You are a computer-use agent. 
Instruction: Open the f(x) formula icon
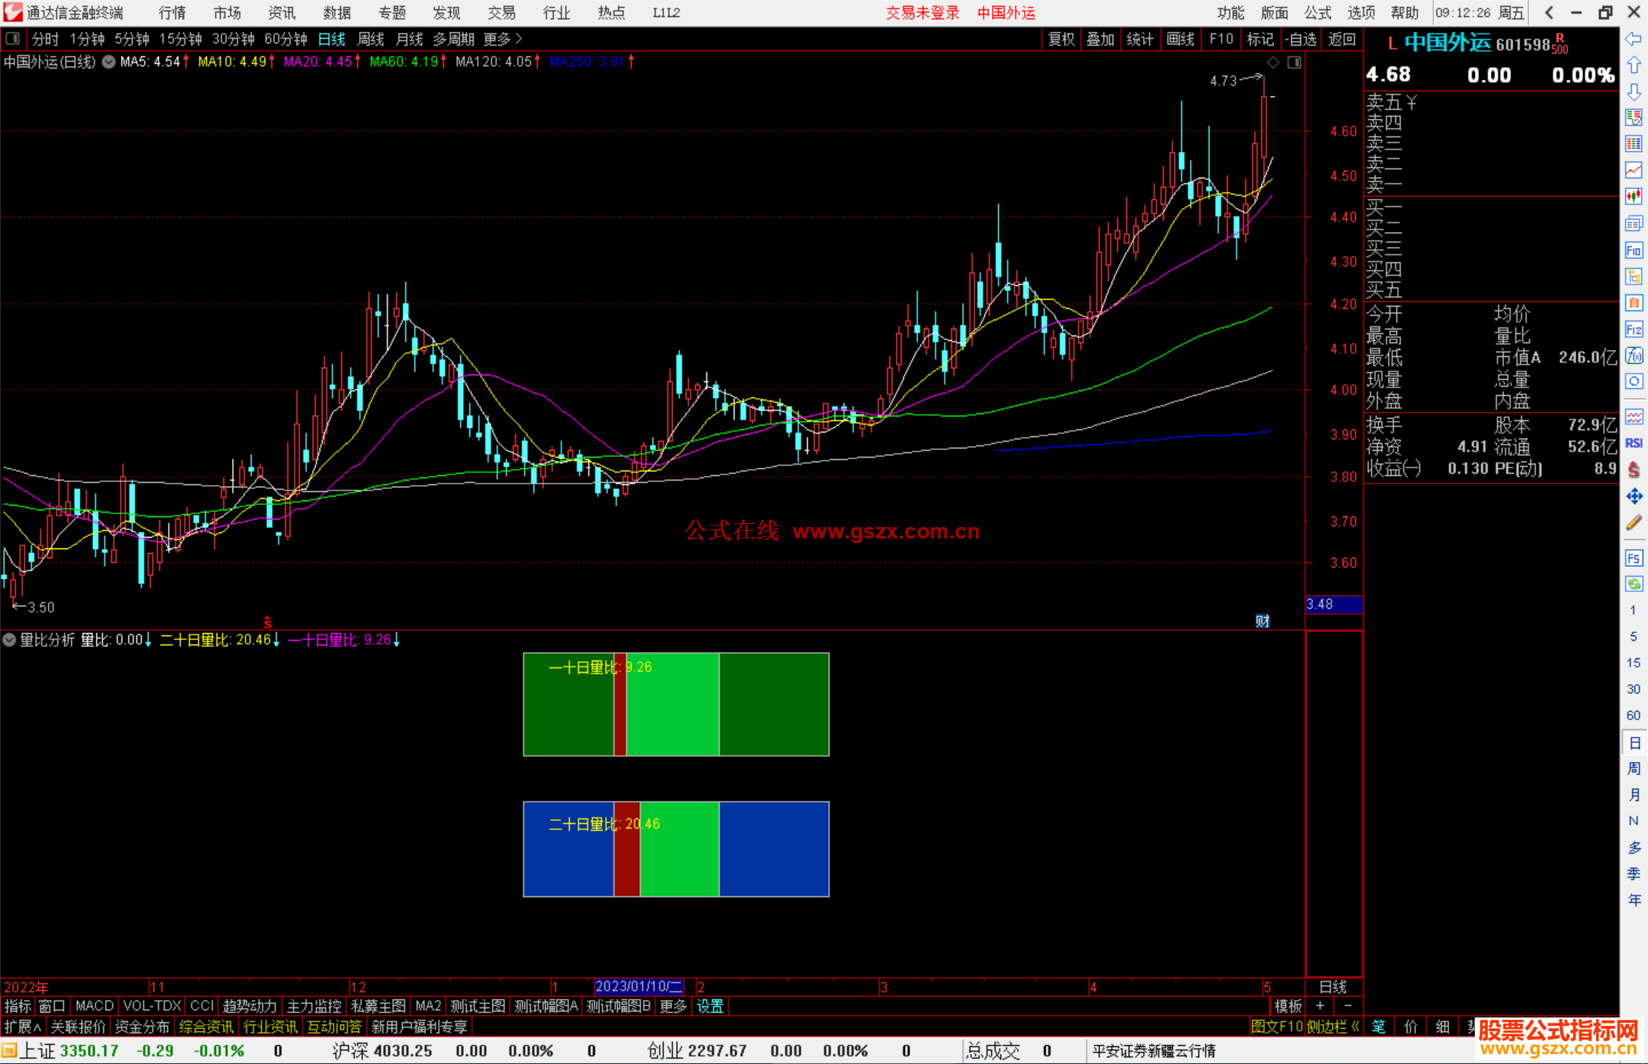click(1634, 355)
